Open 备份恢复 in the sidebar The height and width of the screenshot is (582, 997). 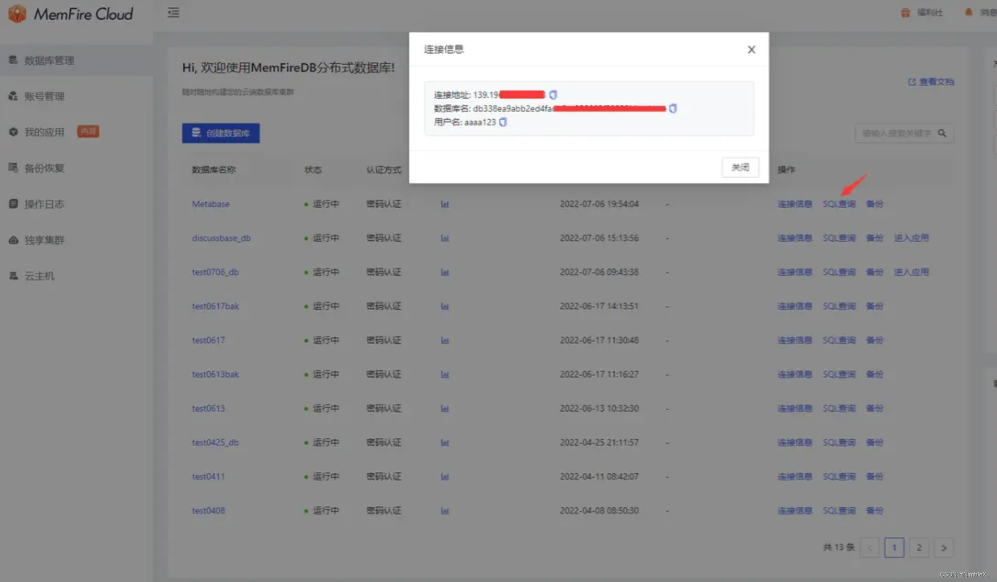(x=44, y=168)
